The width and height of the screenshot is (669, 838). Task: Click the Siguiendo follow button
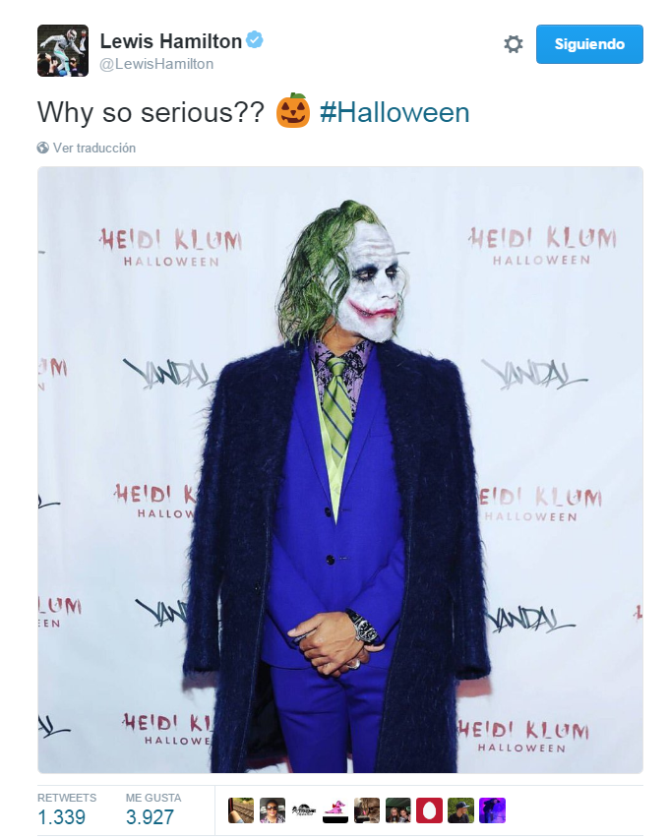589,44
